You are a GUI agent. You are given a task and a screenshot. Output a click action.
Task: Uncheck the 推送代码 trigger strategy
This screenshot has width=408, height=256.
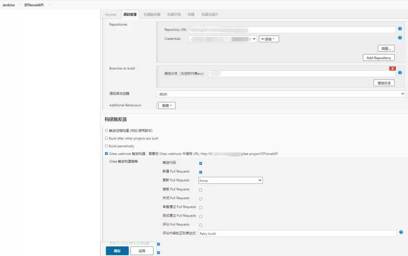tap(200, 163)
